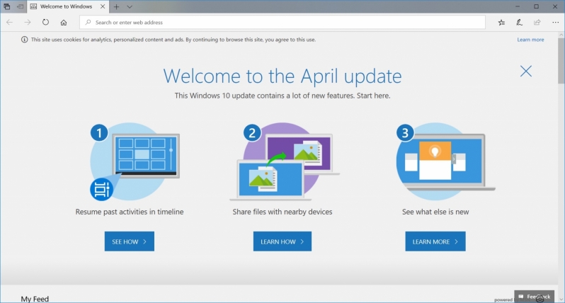Select the 'Share files with nearby devices' text
Viewport: 565px width, 303px height.
pyautogui.click(x=282, y=212)
